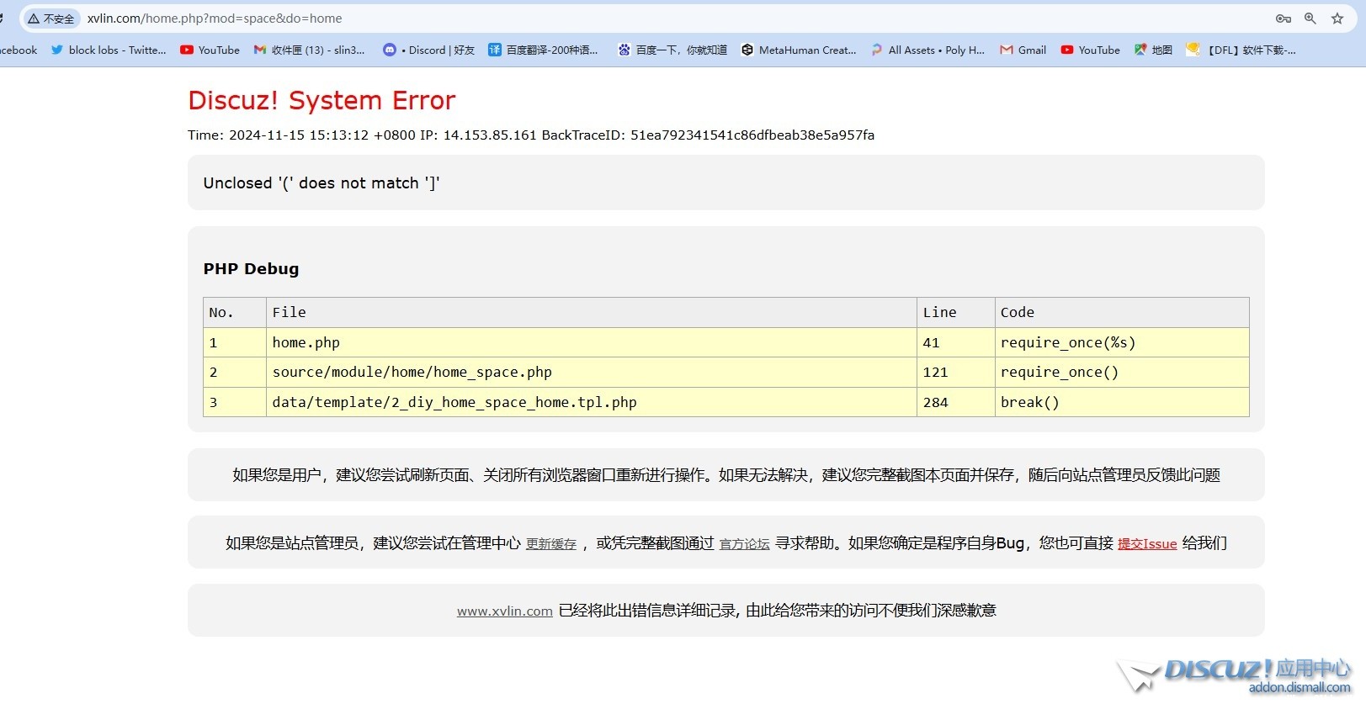Open the All Assets Poly Haven bookmark
Image resolution: width=1366 pixels, height=709 pixels.
927,50
